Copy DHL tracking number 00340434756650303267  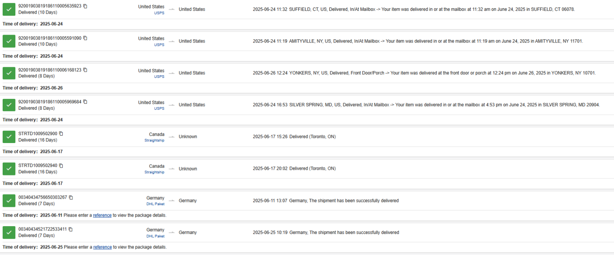(71, 198)
